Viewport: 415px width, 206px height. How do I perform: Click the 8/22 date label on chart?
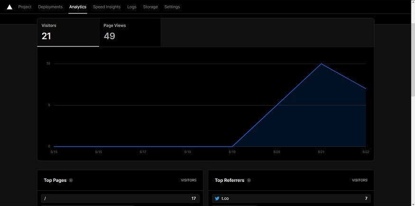[366, 152]
